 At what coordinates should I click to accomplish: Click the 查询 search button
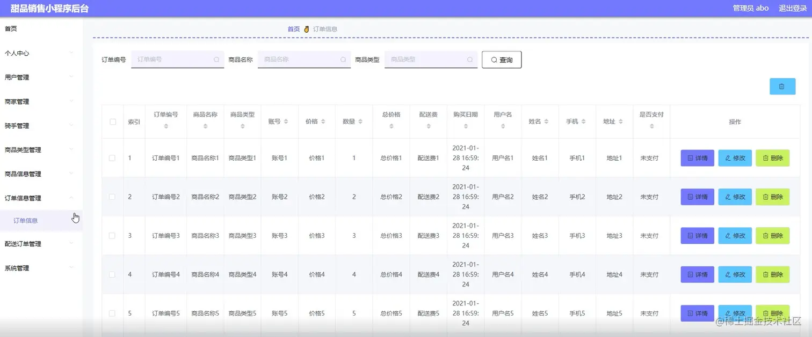point(502,59)
